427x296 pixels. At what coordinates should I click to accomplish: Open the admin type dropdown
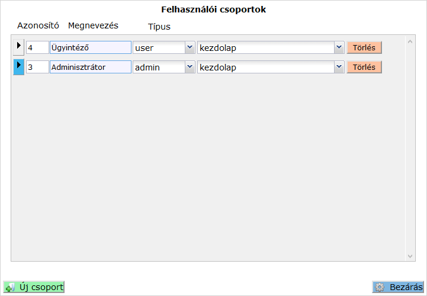(x=190, y=67)
